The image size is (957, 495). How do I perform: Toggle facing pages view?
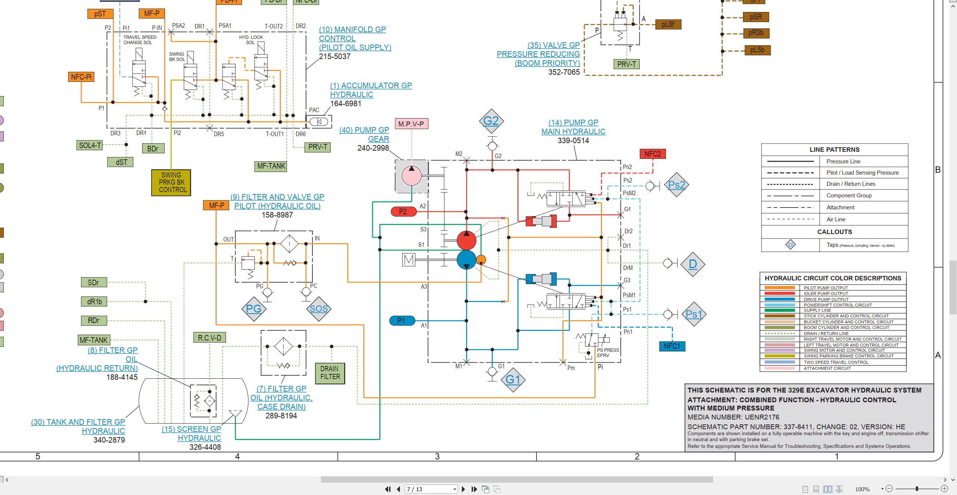point(828,489)
